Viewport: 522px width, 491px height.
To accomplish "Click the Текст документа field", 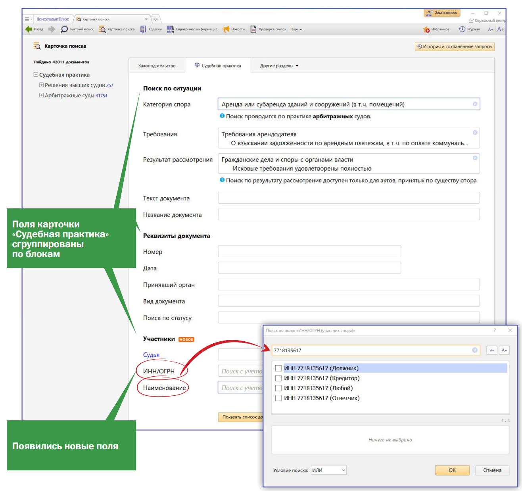I will (x=349, y=198).
